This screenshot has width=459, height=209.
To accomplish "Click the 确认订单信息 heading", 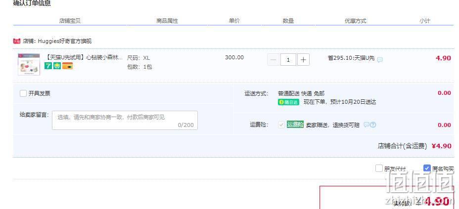I will click(32, 3).
